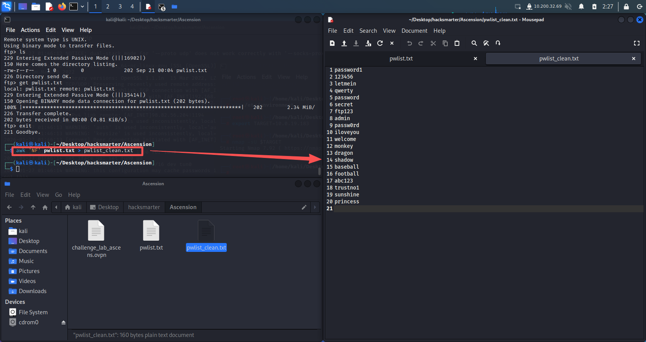
Task: Open Find with the magnifier icon
Action: (474, 43)
